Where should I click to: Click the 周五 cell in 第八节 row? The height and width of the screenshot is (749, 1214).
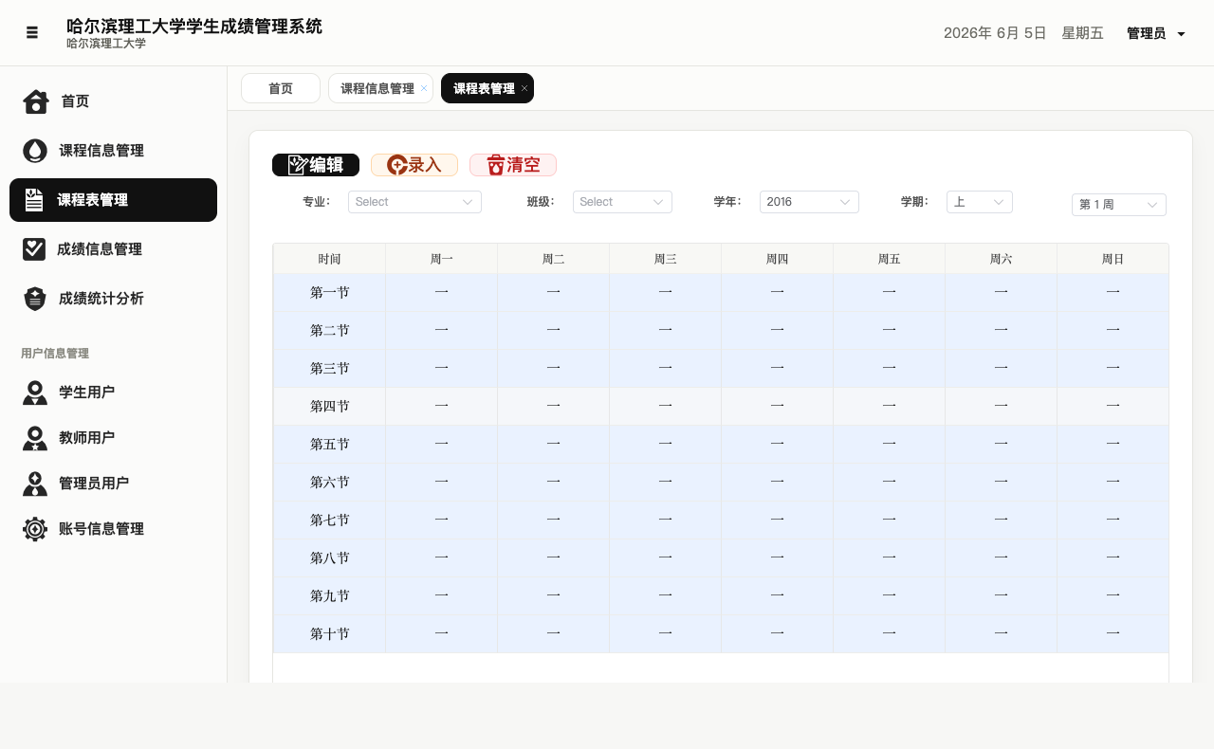tap(890, 558)
